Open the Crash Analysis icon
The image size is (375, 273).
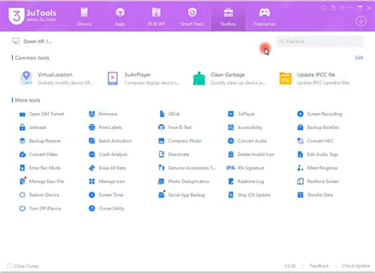92,154
